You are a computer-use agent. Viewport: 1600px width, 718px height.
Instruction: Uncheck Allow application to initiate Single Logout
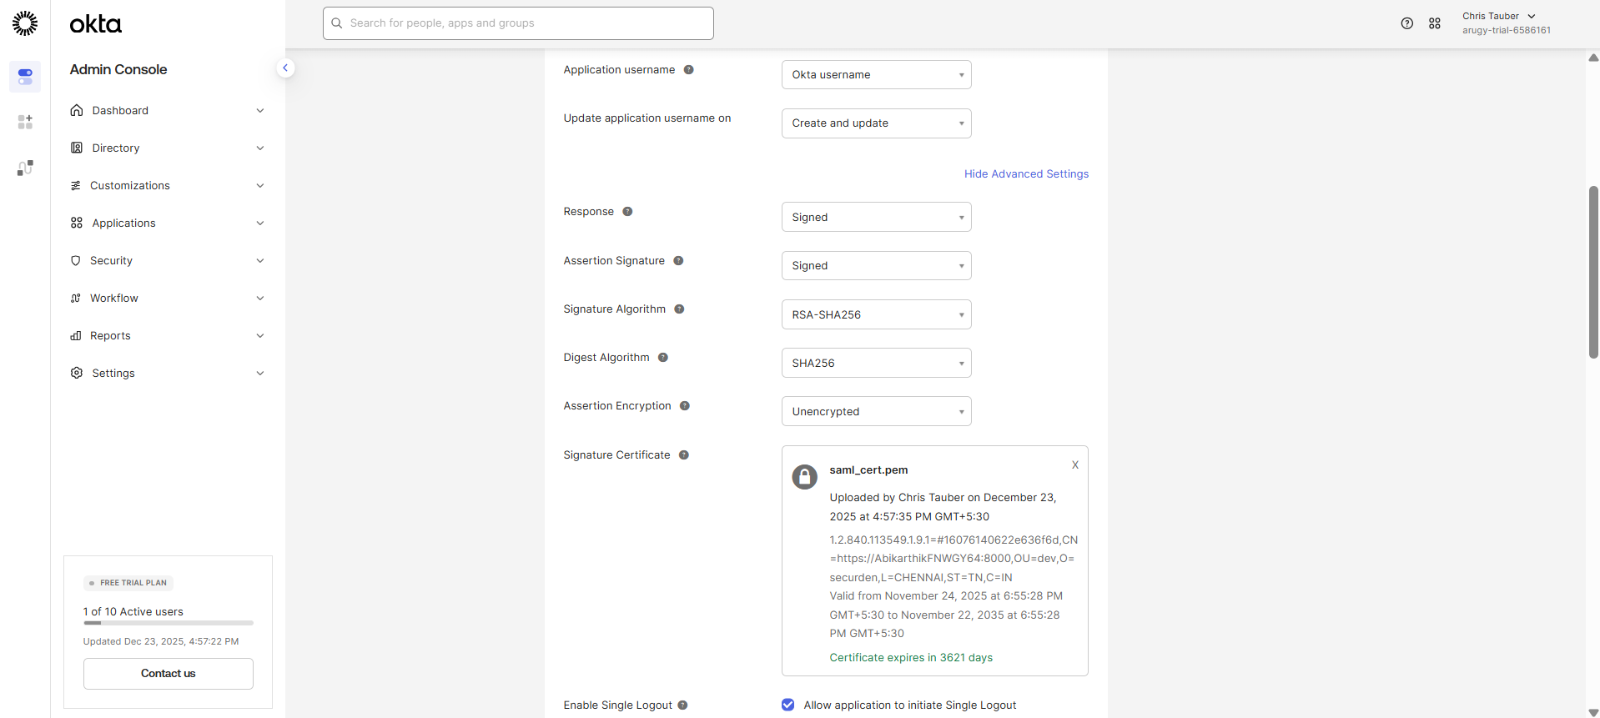[788, 705]
